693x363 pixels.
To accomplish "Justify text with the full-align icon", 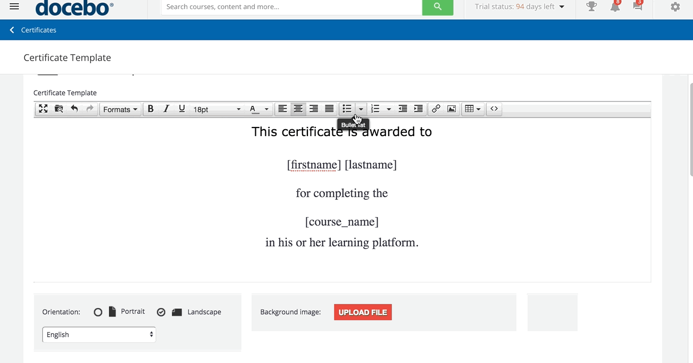I will tap(329, 109).
